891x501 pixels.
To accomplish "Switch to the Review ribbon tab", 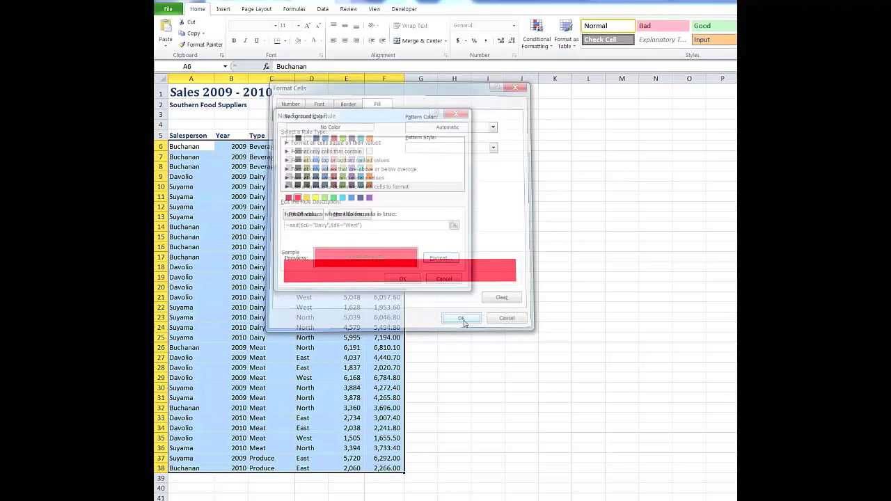I will 348,9.
